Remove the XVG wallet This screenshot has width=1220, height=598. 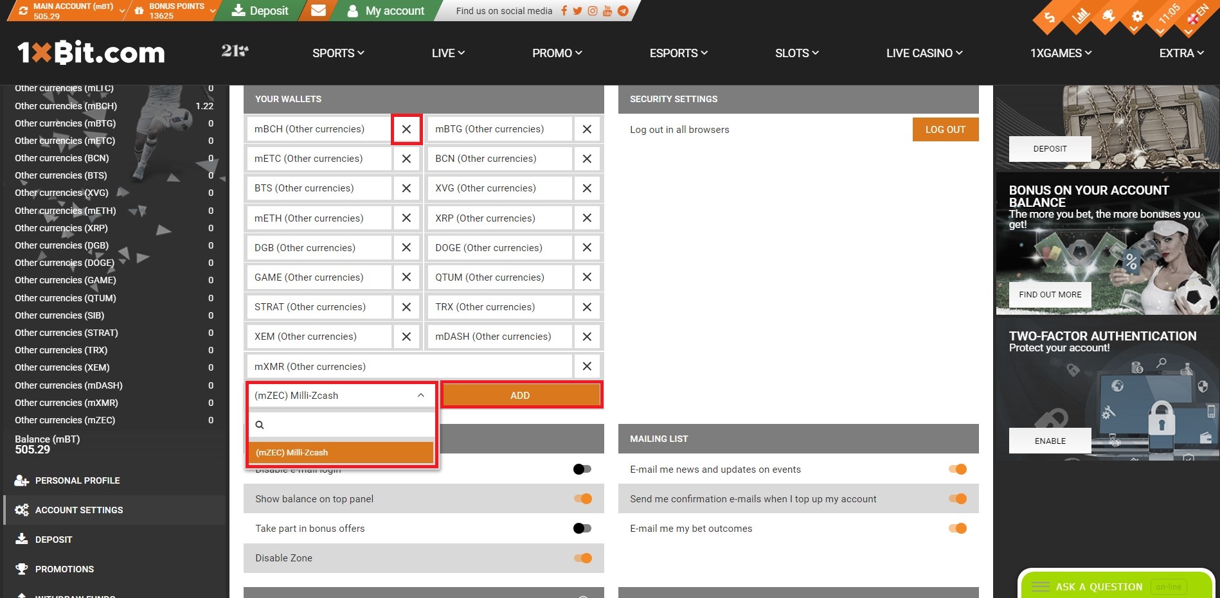(x=587, y=188)
